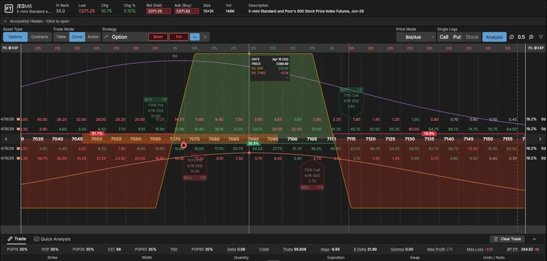Click the FT logo icon beside /ESM6
Viewport: 547px width, 261px height.
click(8, 8)
